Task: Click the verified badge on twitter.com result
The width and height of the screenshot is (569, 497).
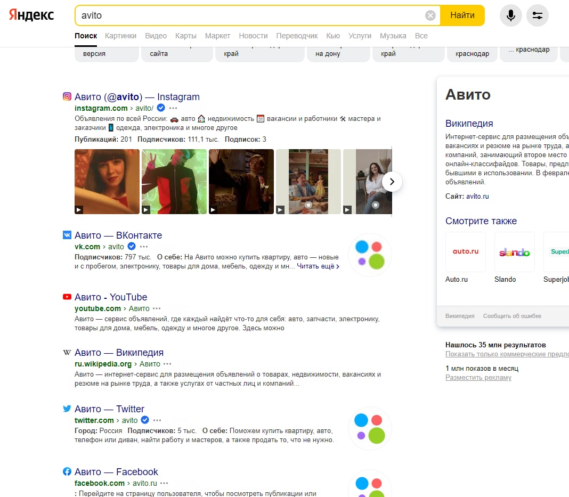Action: [145, 420]
